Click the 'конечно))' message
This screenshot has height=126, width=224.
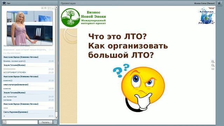[8, 80]
